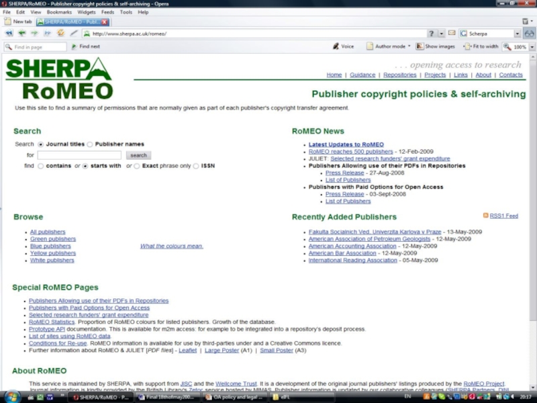The width and height of the screenshot is (537, 403).
Task: Click the trash icon at tab bar right
Action: tap(525, 21)
